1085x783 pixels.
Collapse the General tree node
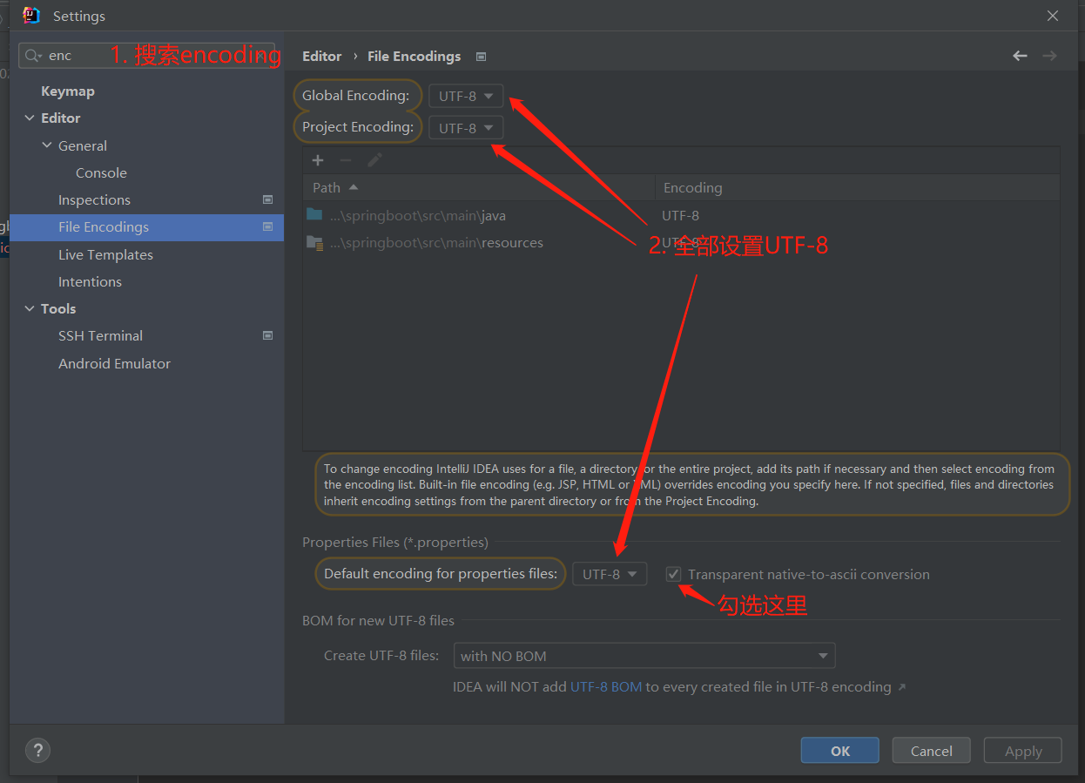pos(47,145)
